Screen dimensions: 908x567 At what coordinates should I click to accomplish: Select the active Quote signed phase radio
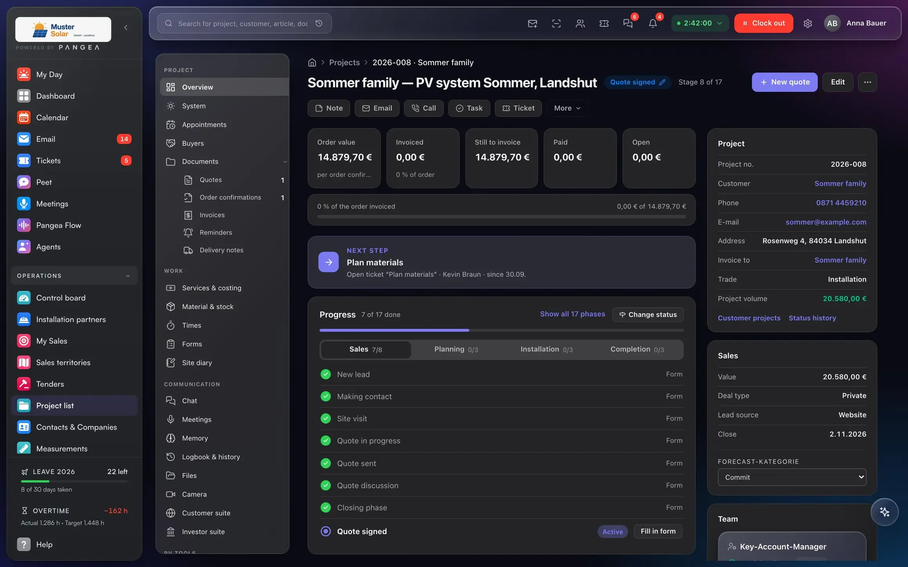(326, 531)
